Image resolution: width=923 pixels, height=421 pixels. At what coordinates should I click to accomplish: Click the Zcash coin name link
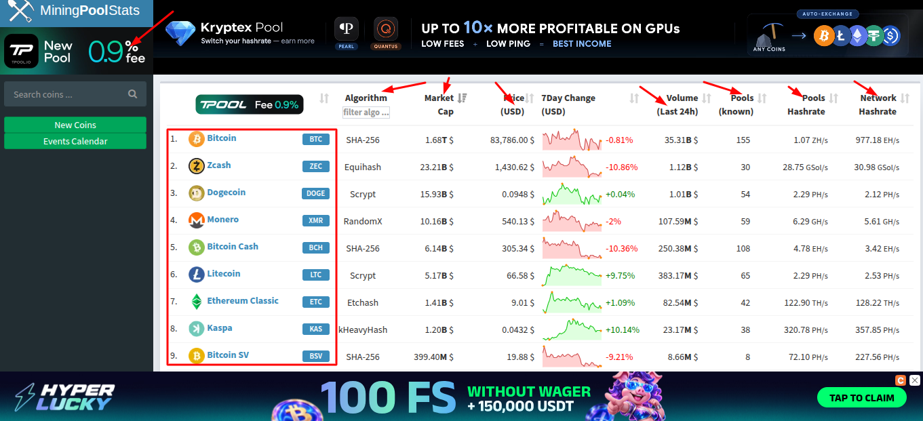tap(219, 165)
